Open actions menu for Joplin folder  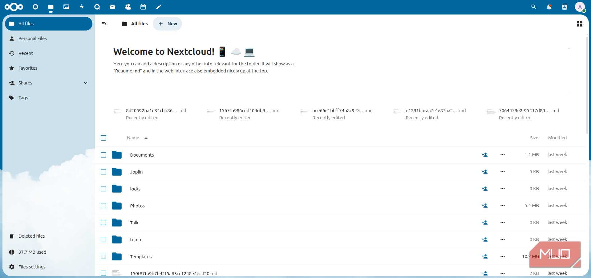503,172
